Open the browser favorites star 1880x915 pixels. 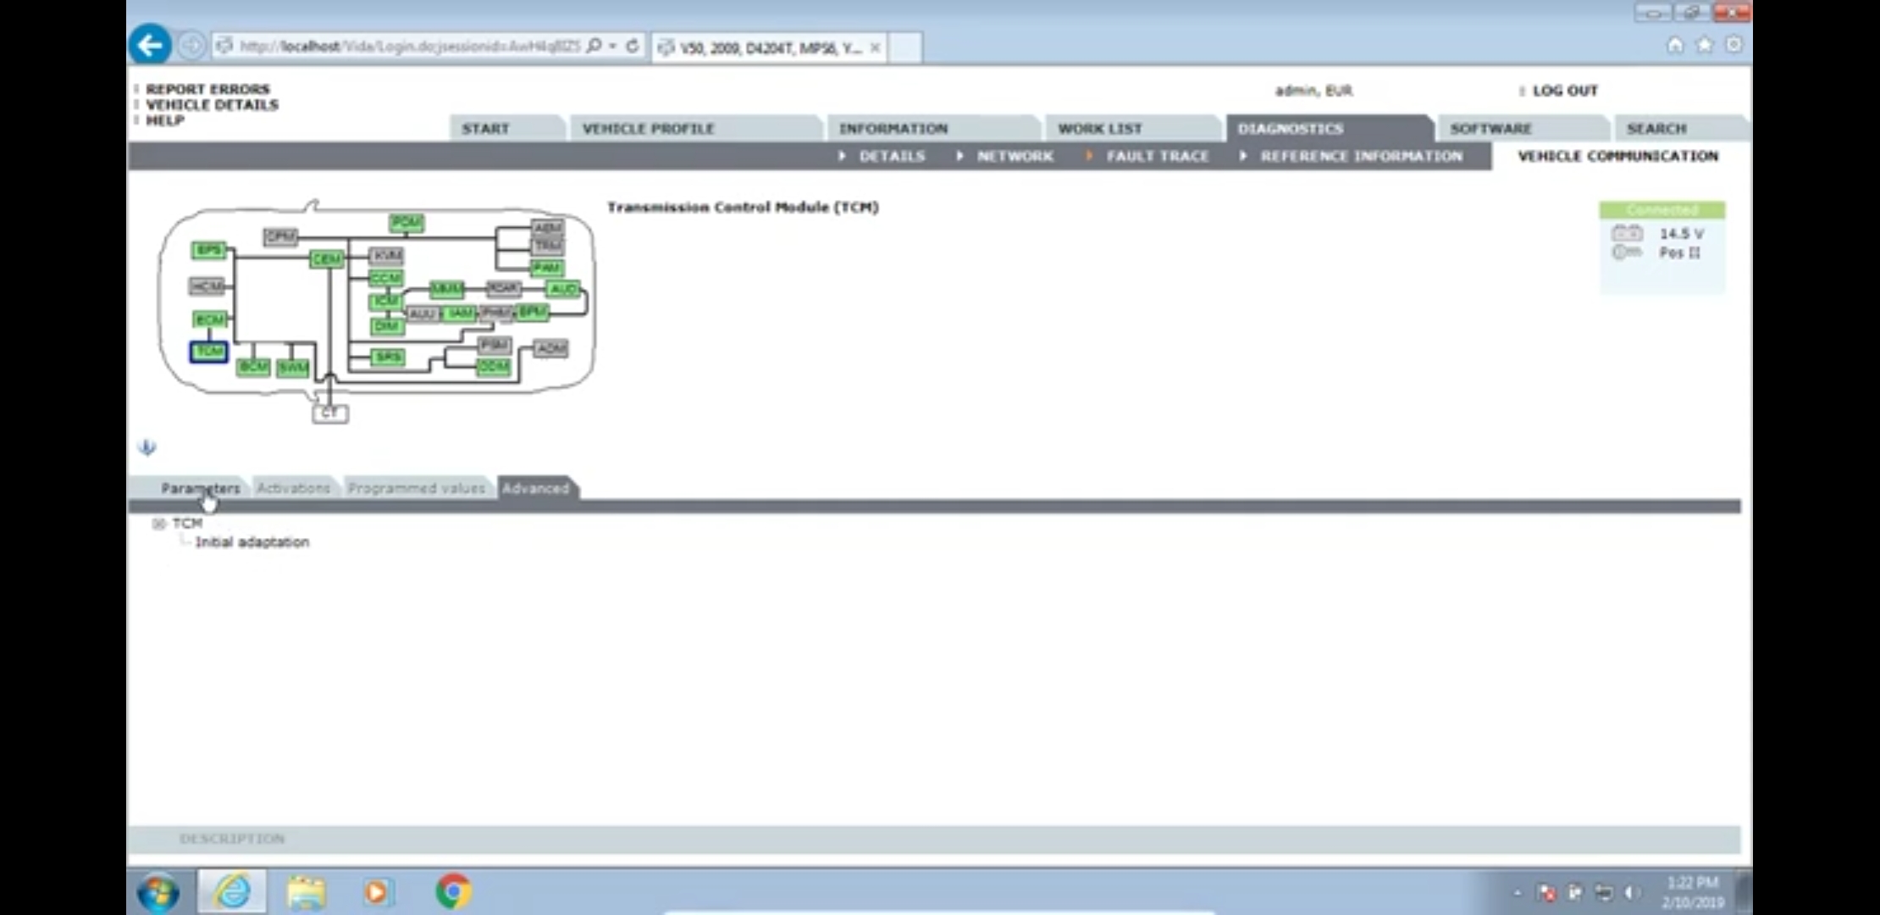click(x=1705, y=45)
